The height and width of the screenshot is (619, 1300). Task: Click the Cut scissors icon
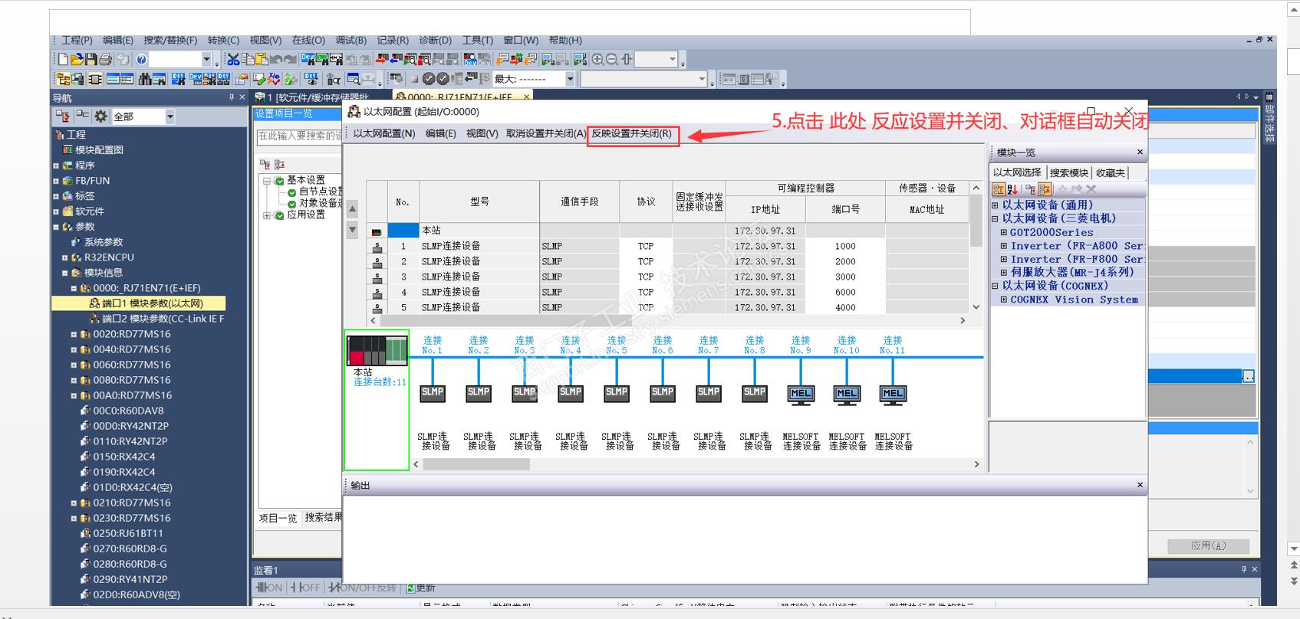[233, 59]
